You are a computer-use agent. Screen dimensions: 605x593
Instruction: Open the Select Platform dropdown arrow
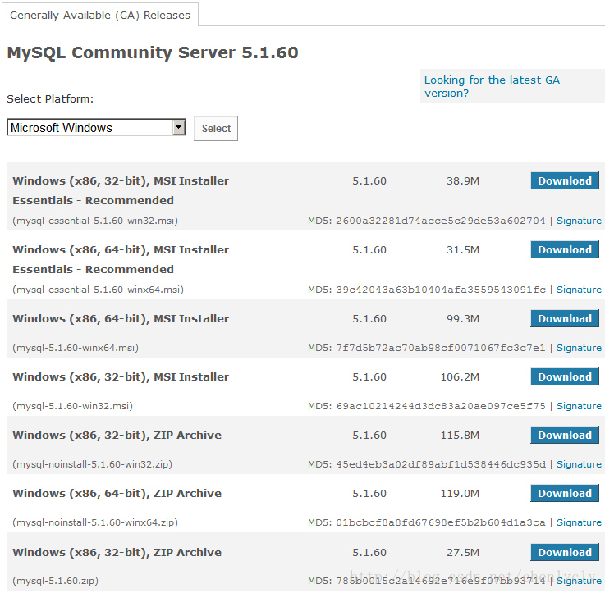[179, 128]
